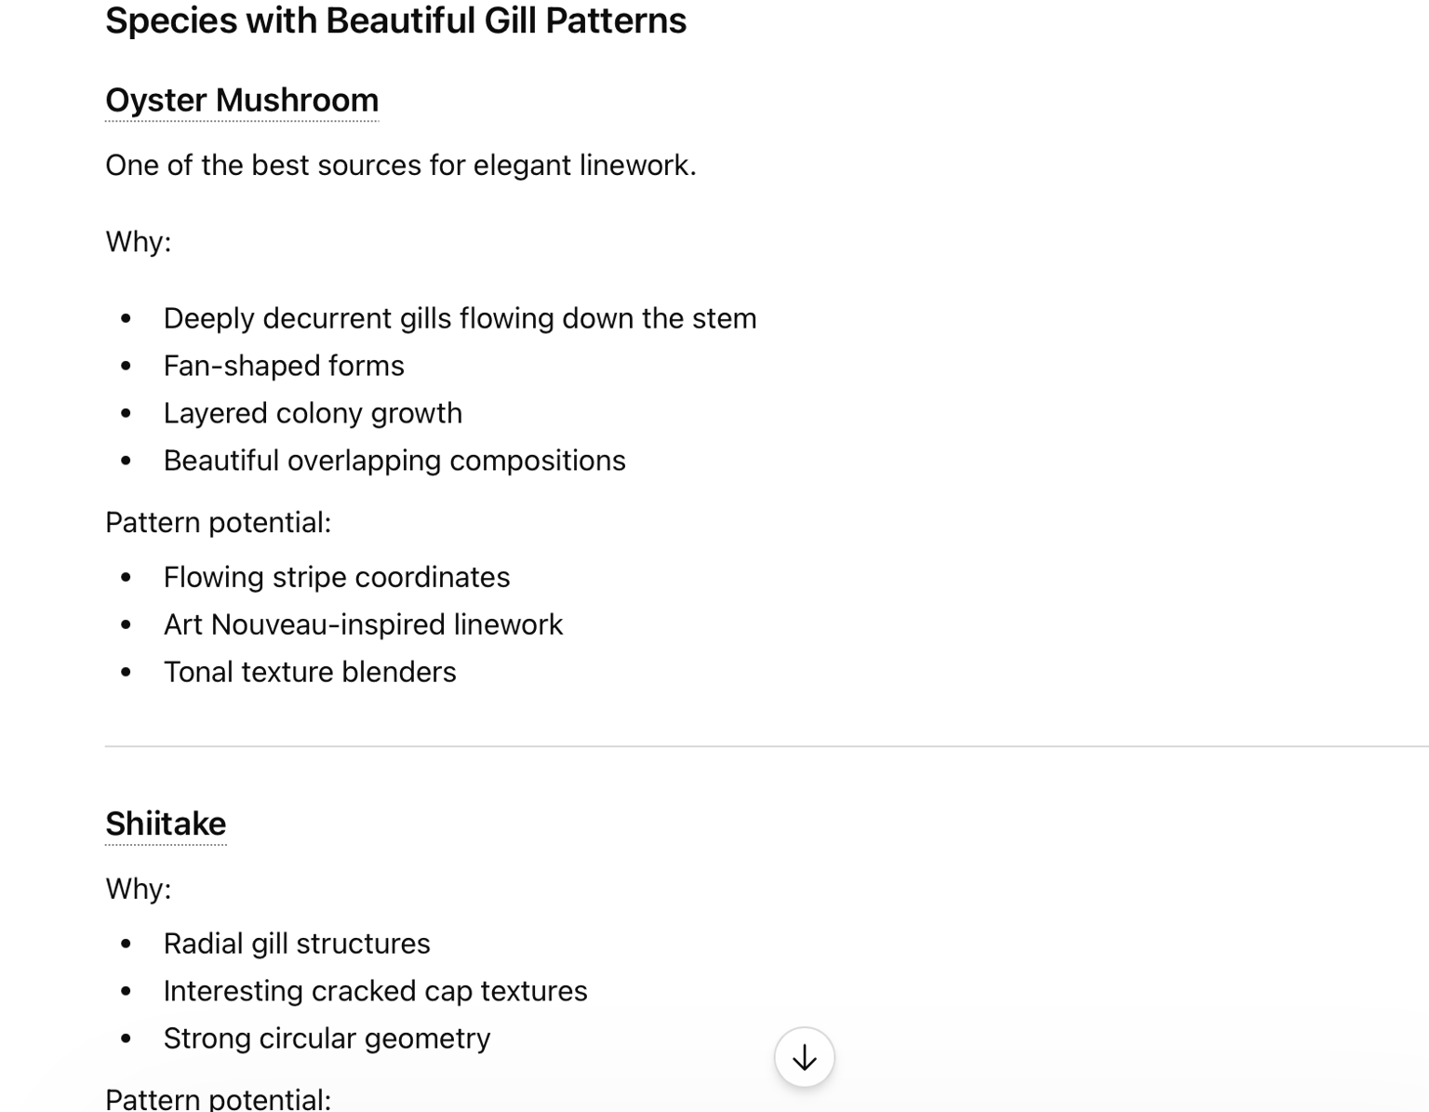This screenshot has width=1429, height=1112.
Task: Click the 'Fan-shaped forms' bullet
Action: pyautogui.click(x=284, y=366)
